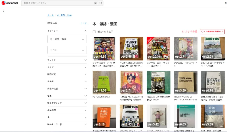This screenshot has width=227, height=132.
Task: Open the 本・雑誌・漫画 category dropdown
Action: pos(67,39)
